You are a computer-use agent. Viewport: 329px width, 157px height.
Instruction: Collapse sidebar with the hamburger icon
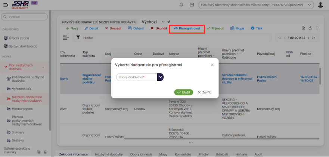[5, 5]
